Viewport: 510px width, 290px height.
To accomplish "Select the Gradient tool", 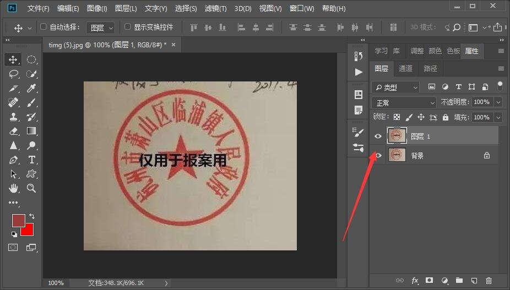I will tap(31, 131).
